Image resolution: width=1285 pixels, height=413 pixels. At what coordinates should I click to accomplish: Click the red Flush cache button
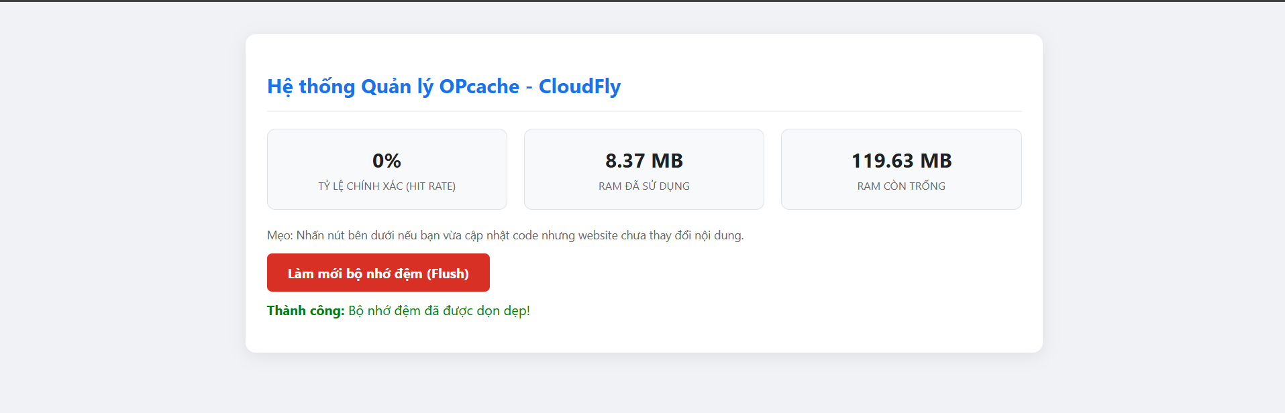point(378,273)
